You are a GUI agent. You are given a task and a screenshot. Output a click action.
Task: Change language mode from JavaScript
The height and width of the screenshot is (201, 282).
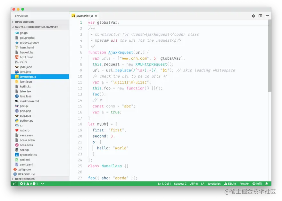pos(214,184)
